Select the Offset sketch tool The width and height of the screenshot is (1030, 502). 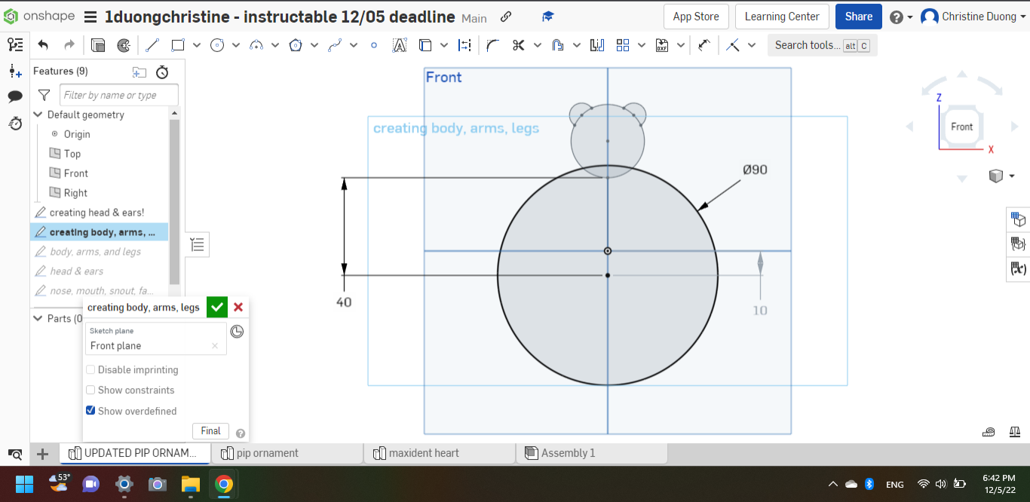point(558,45)
